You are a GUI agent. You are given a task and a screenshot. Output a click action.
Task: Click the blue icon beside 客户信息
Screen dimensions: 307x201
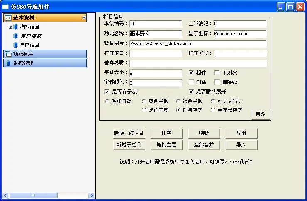[x=15, y=36]
